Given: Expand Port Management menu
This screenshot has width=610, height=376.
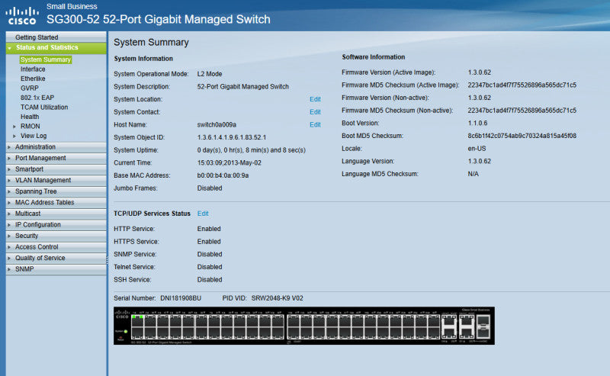Looking at the screenshot, I should coord(56,158).
